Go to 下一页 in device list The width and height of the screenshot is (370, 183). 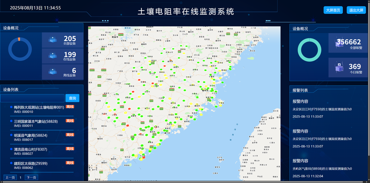coord(31,177)
